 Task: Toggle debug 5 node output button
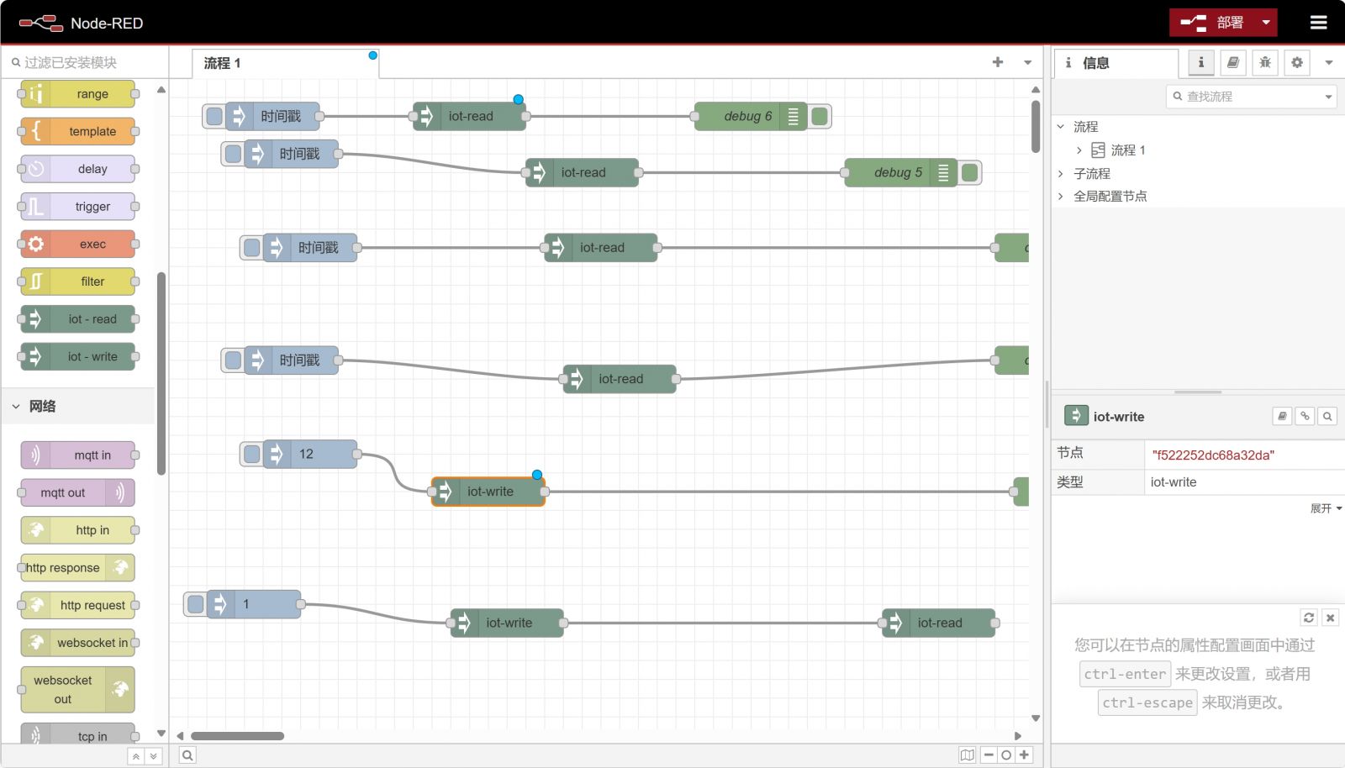(x=969, y=172)
